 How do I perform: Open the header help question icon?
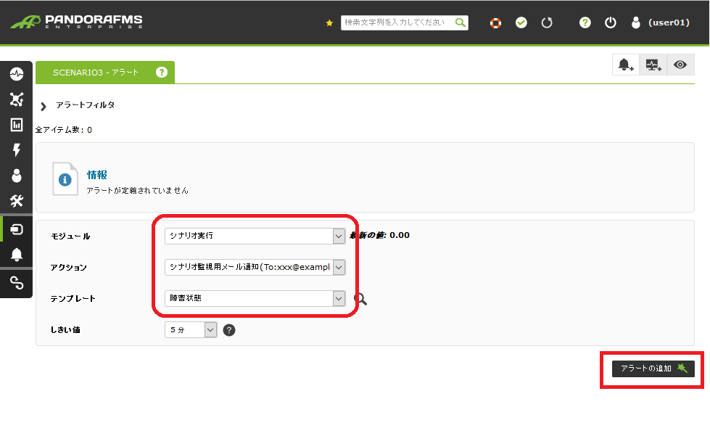pos(585,22)
